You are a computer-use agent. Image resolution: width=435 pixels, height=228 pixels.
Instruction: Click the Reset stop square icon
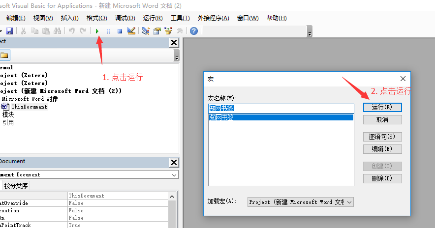120,31
